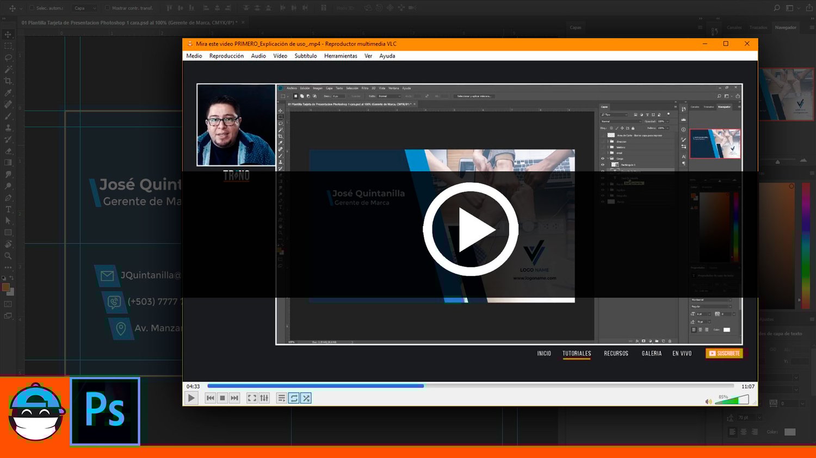
Task: Stop playback with VLC stop button
Action: 222,398
